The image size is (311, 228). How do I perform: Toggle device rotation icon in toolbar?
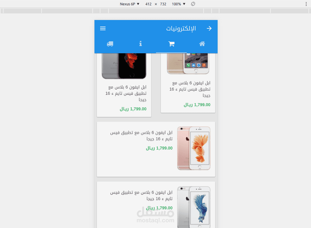click(x=193, y=4)
